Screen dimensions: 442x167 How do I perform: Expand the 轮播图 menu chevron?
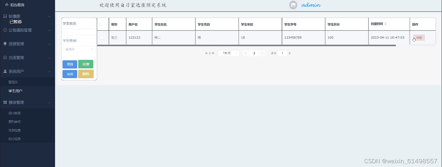pyautogui.click(x=49, y=16)
